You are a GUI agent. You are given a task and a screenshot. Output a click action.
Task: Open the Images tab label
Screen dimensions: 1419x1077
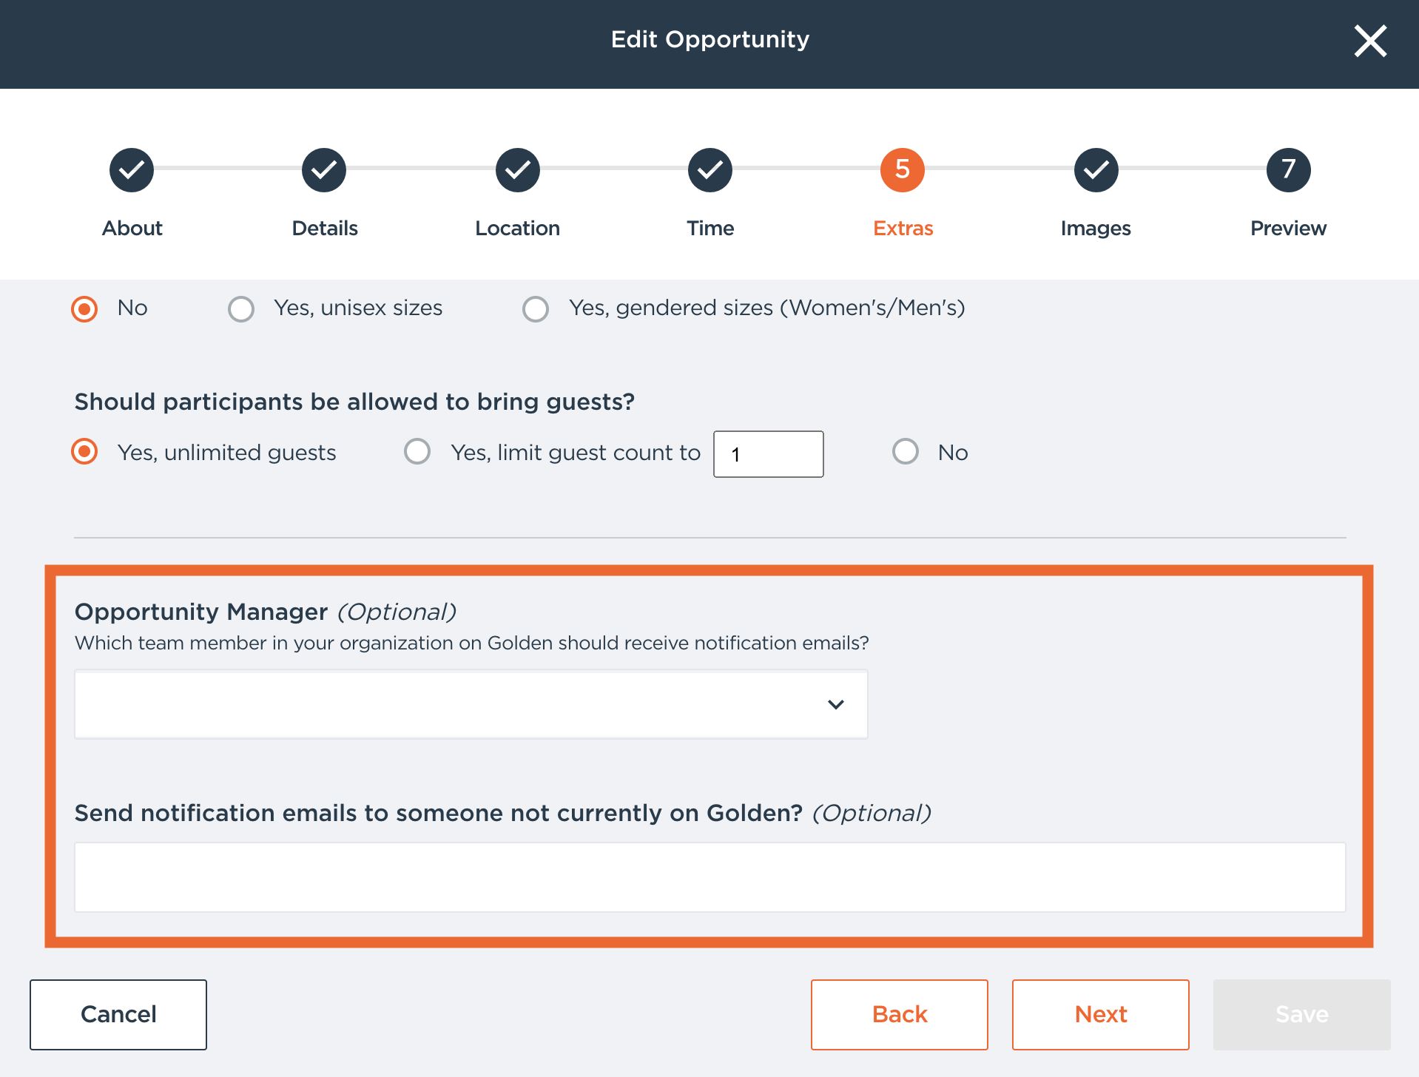[x=1096, y=229]
